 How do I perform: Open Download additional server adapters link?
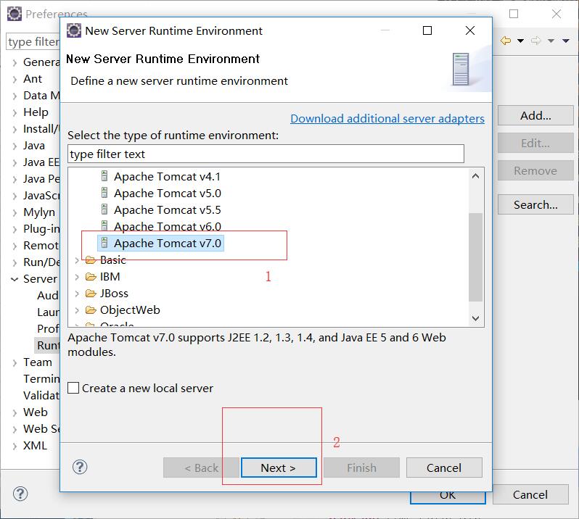tap(387, 118)
